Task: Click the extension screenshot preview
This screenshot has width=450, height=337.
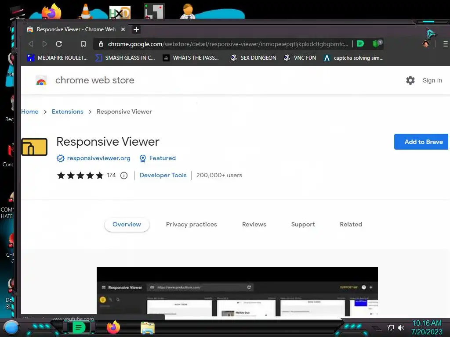Action: [x=237, y=291]
